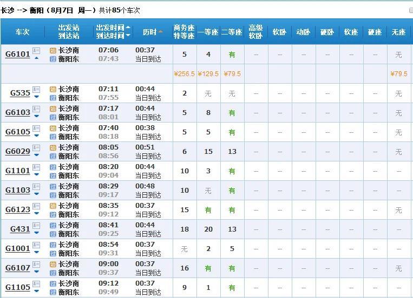Click the ID card icon beside G6101

[36, 50]
